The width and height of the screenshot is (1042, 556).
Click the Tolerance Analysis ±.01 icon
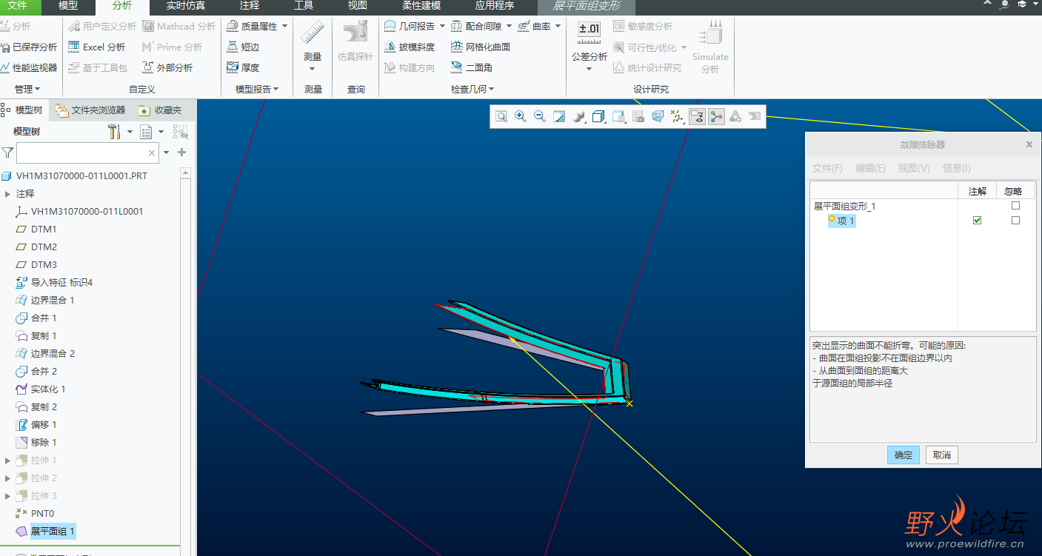click(x=589, y=31)
